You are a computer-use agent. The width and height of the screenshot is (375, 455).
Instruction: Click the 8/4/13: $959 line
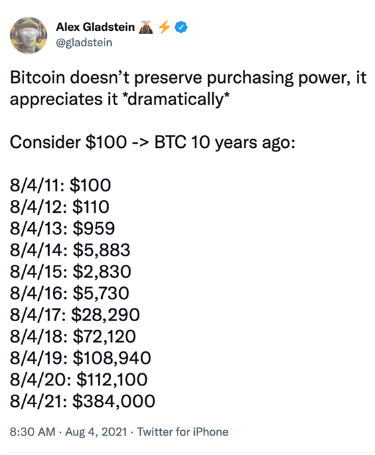click(x=62, y=228)
